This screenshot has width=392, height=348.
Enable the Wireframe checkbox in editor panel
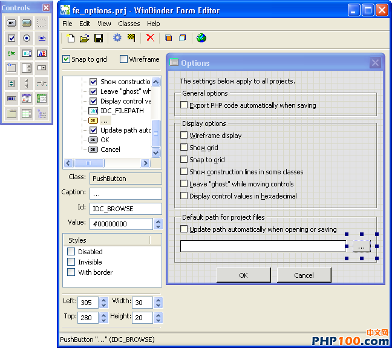(124, 59)
